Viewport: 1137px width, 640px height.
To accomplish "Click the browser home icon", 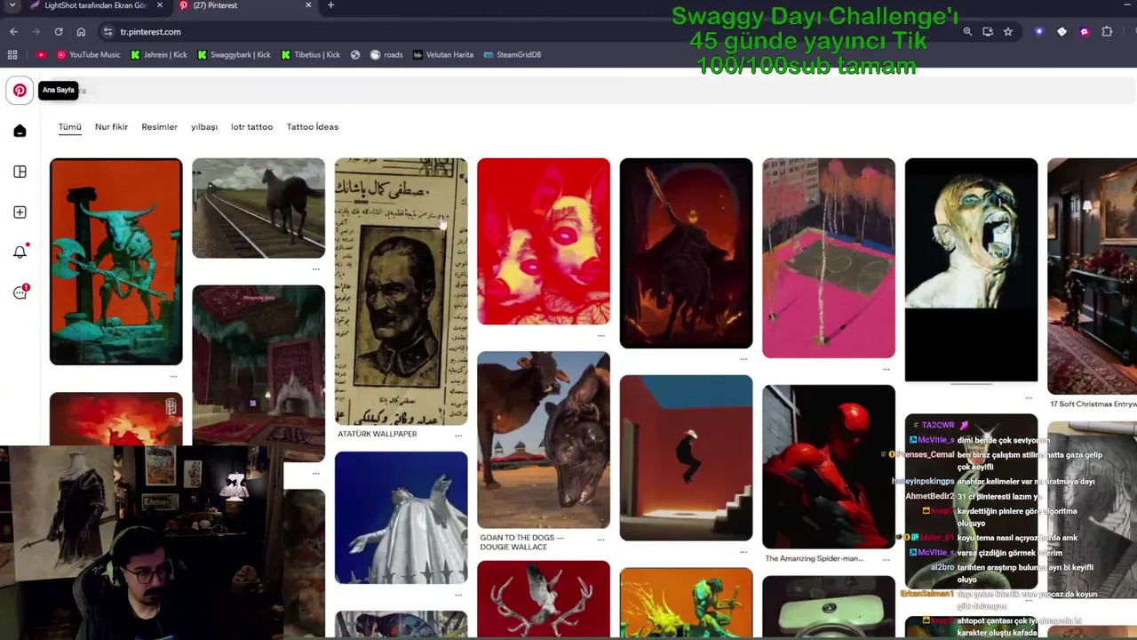I will (81, 31).
